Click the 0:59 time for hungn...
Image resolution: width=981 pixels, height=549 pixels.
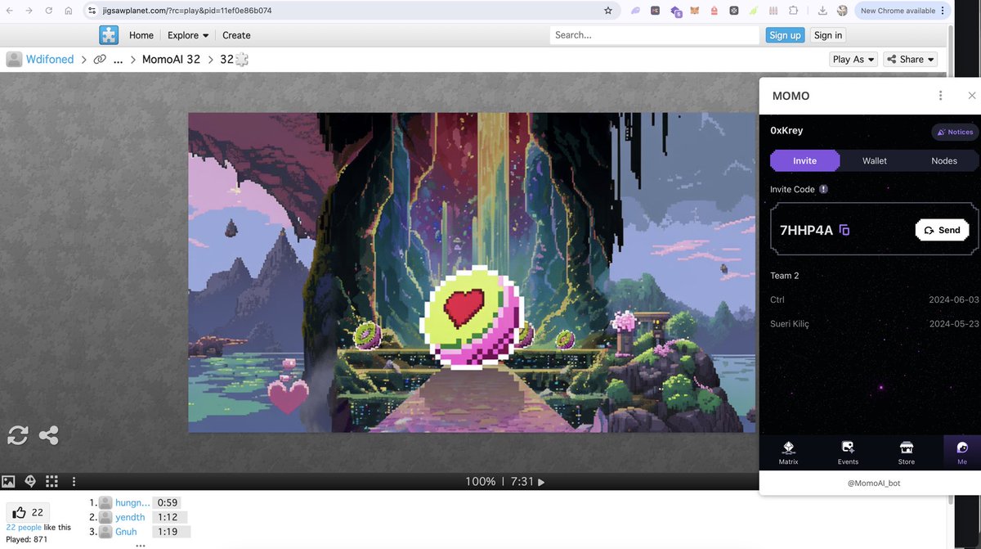(x=168, y=502)
